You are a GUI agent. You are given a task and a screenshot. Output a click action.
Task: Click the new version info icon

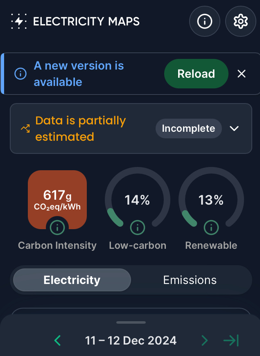pos(20,74)
